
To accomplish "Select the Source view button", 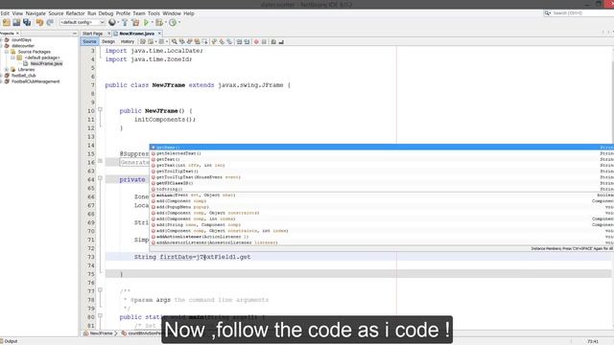I will 89,41.
